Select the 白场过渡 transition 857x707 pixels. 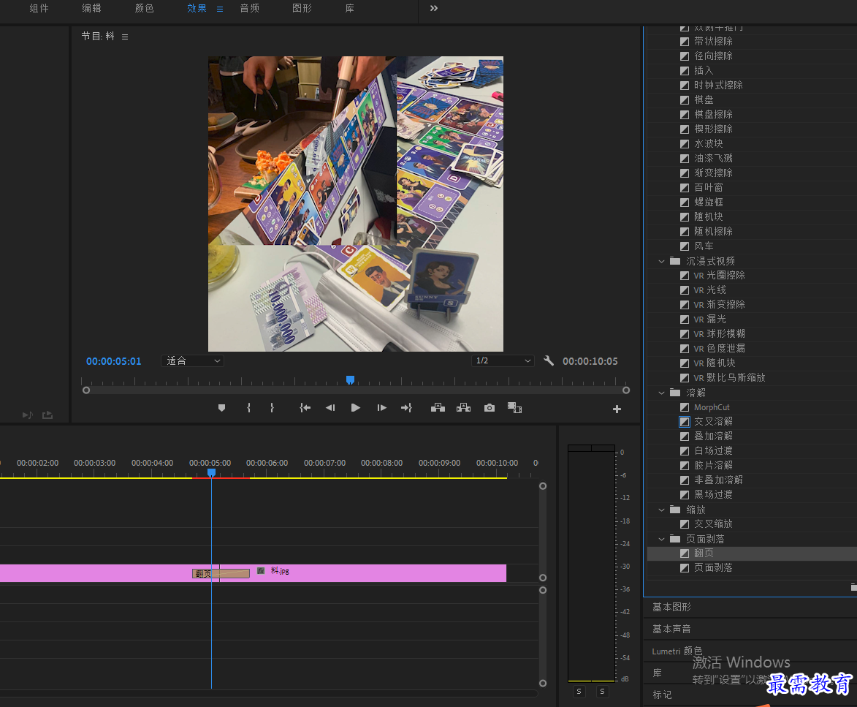coord(713,450)
